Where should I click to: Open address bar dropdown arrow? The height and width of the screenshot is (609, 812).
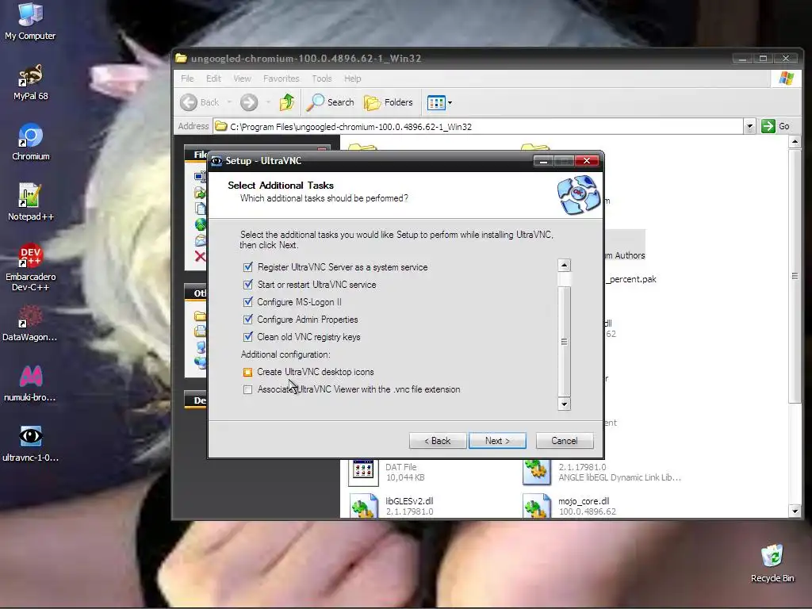click(749, 126)
